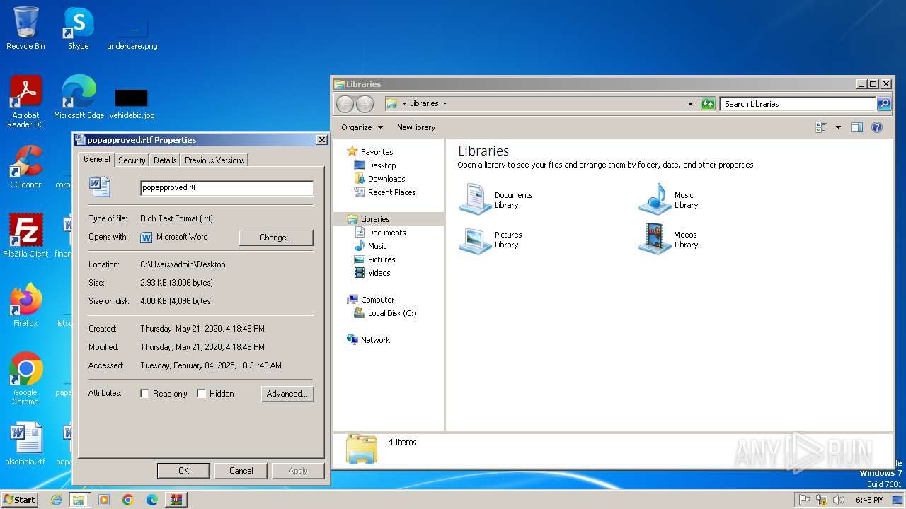Launch Google Chrome from the desktop

(25, 378)
